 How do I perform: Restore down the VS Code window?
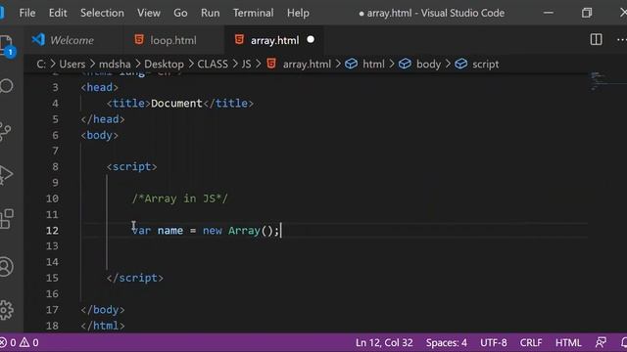coord(587,13)
